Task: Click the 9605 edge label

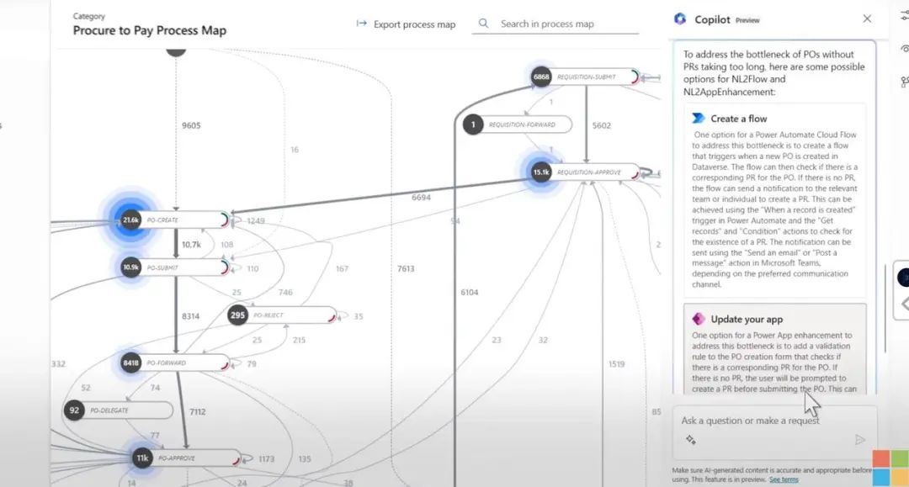Action: (191, 125)
